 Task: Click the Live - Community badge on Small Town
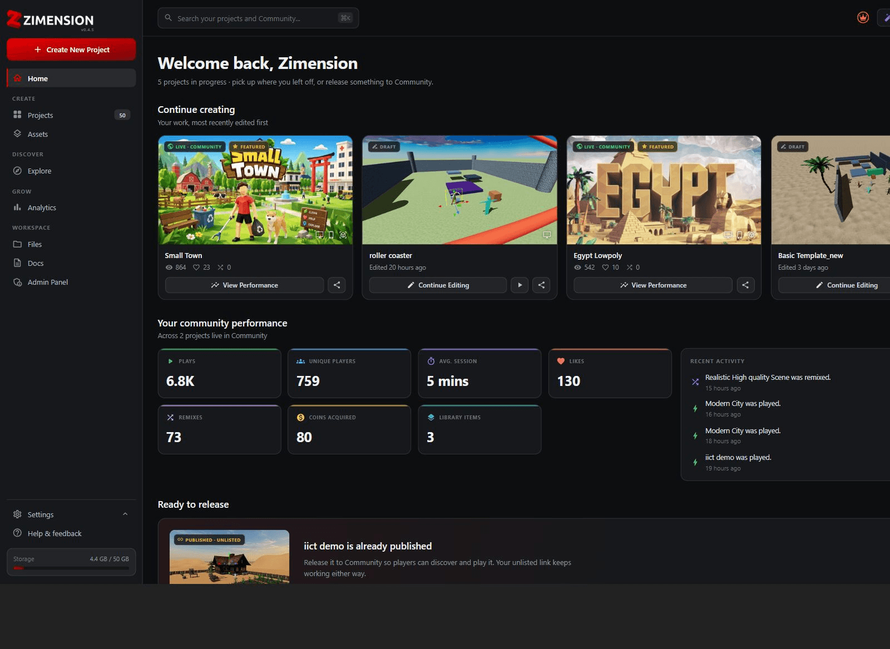coord(195,147)
